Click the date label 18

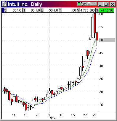(x=25, y=115)
